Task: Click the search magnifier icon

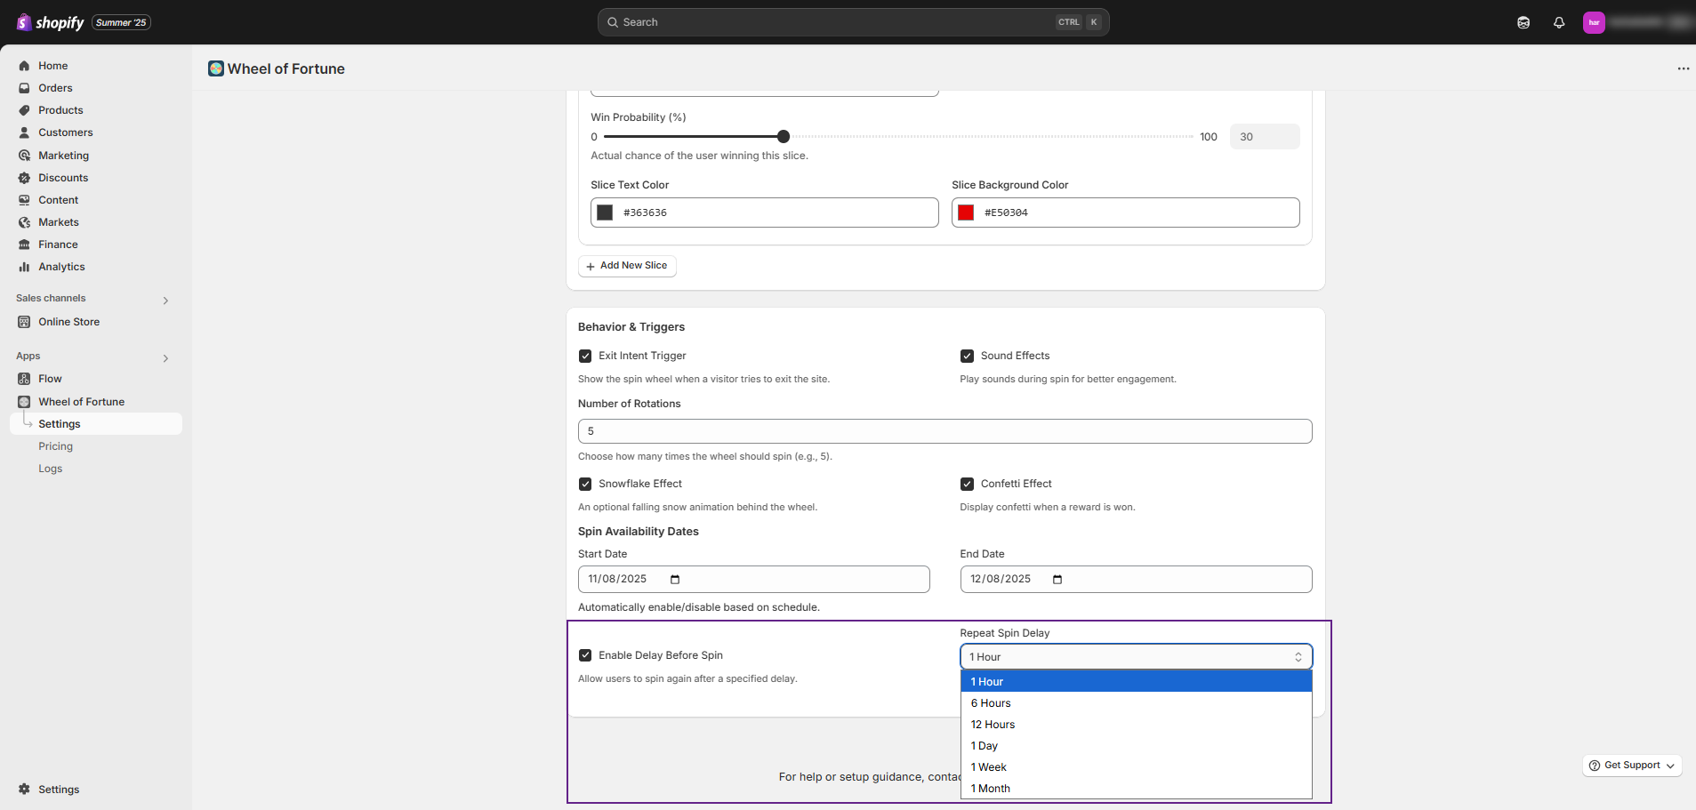Action: click(613, 22)
